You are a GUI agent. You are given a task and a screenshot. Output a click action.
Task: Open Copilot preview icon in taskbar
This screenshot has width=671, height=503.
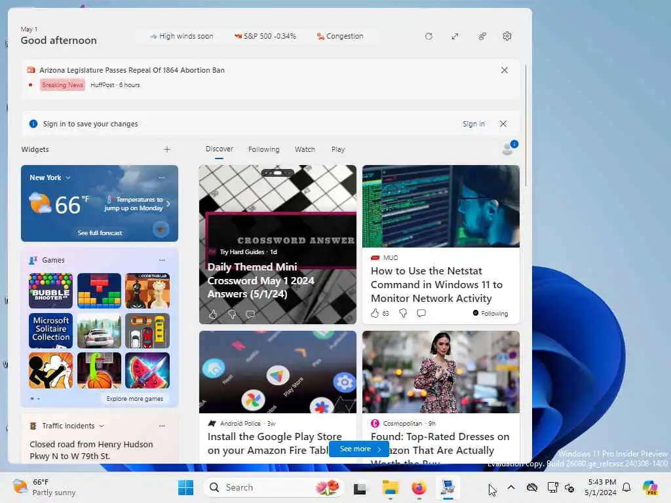click(x=650, y=487)
